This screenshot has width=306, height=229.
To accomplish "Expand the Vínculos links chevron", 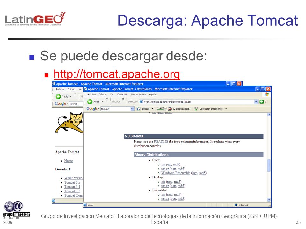I will tap(123, 99).
